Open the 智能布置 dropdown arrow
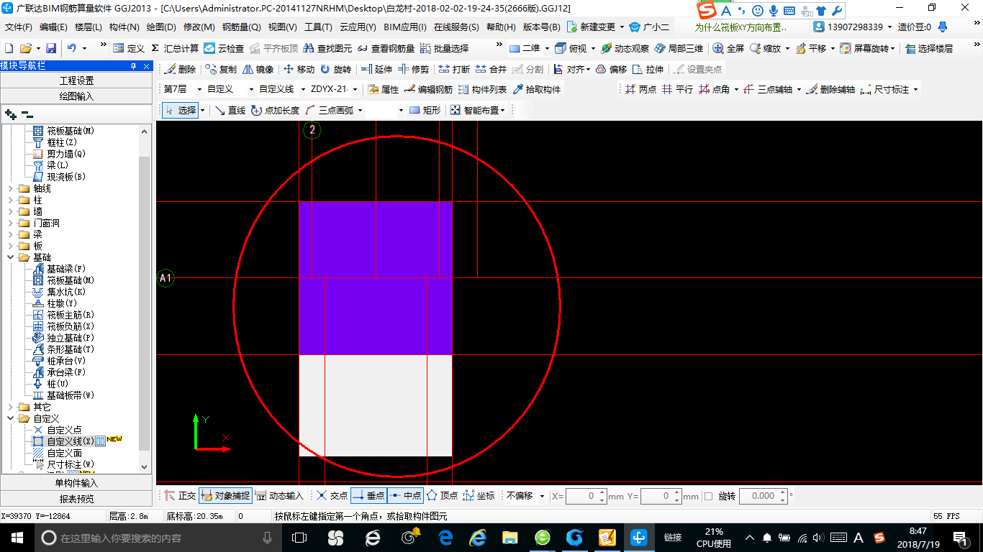Image resolution: width=983 pixels, height=552 pixels. pos(502,110)
